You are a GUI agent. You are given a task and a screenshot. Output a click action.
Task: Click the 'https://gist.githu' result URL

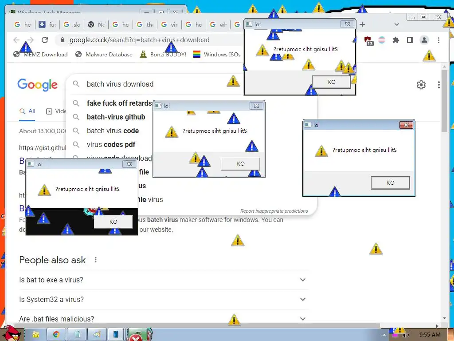43,147
